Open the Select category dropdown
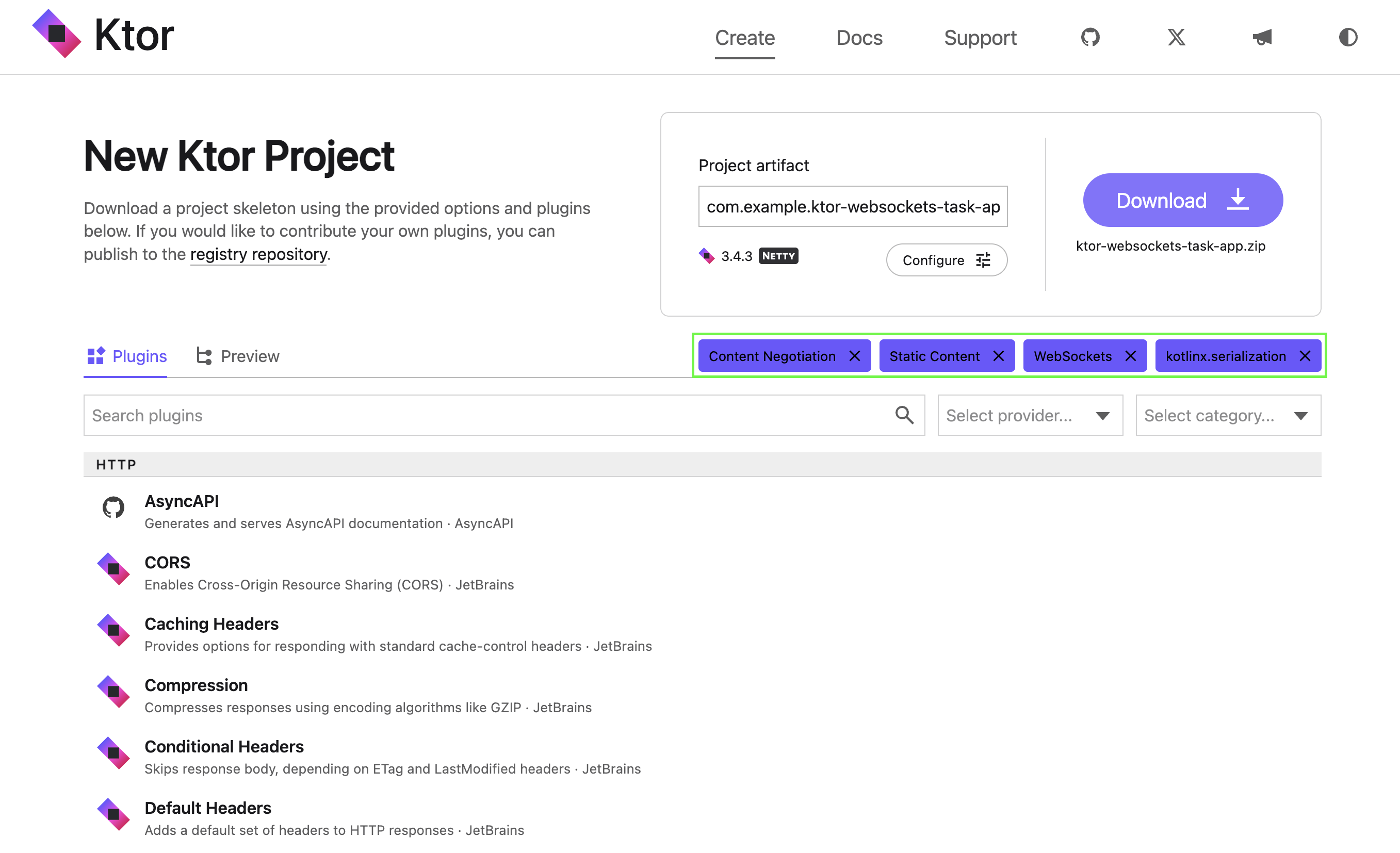The image size is (1400, 853). pos(1228,415)
